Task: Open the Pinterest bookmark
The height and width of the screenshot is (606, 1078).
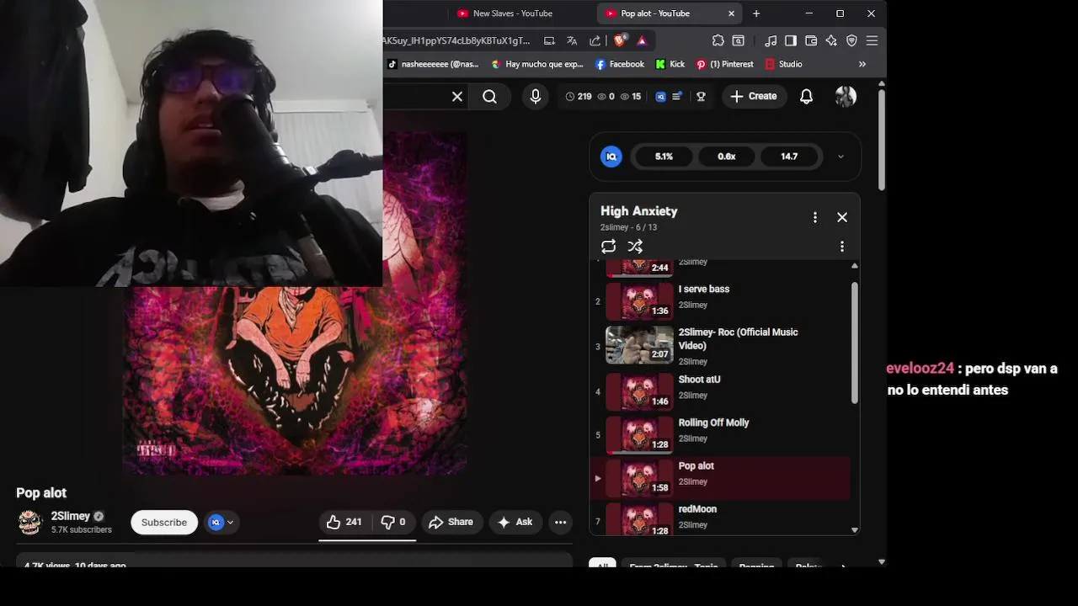Action: [724, 64]
